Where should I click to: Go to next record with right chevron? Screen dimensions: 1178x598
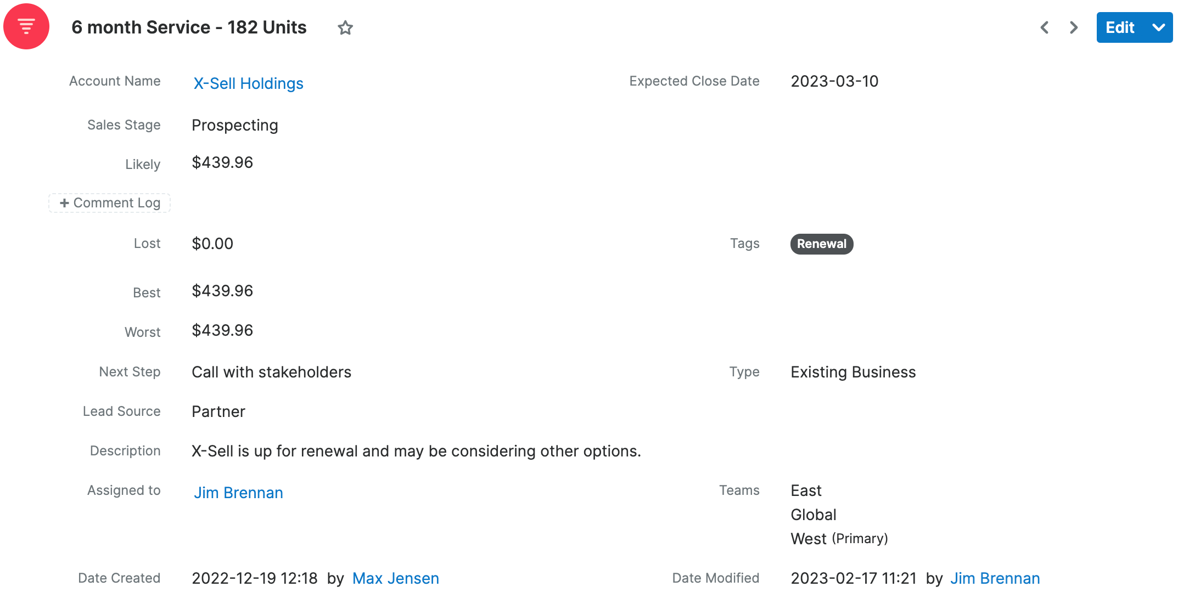(1074, 27)
